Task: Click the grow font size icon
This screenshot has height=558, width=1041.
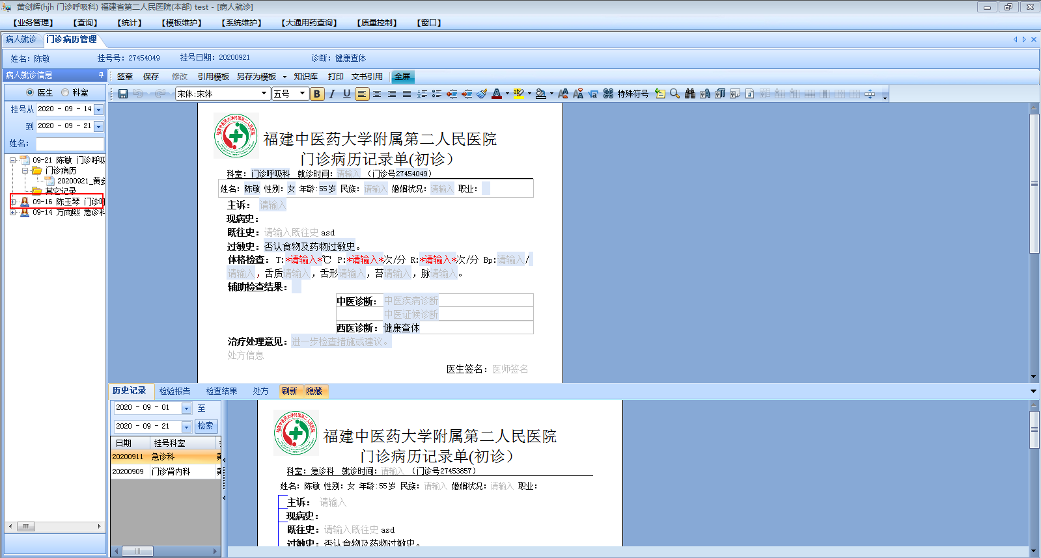Action: [x=563, y=94]
